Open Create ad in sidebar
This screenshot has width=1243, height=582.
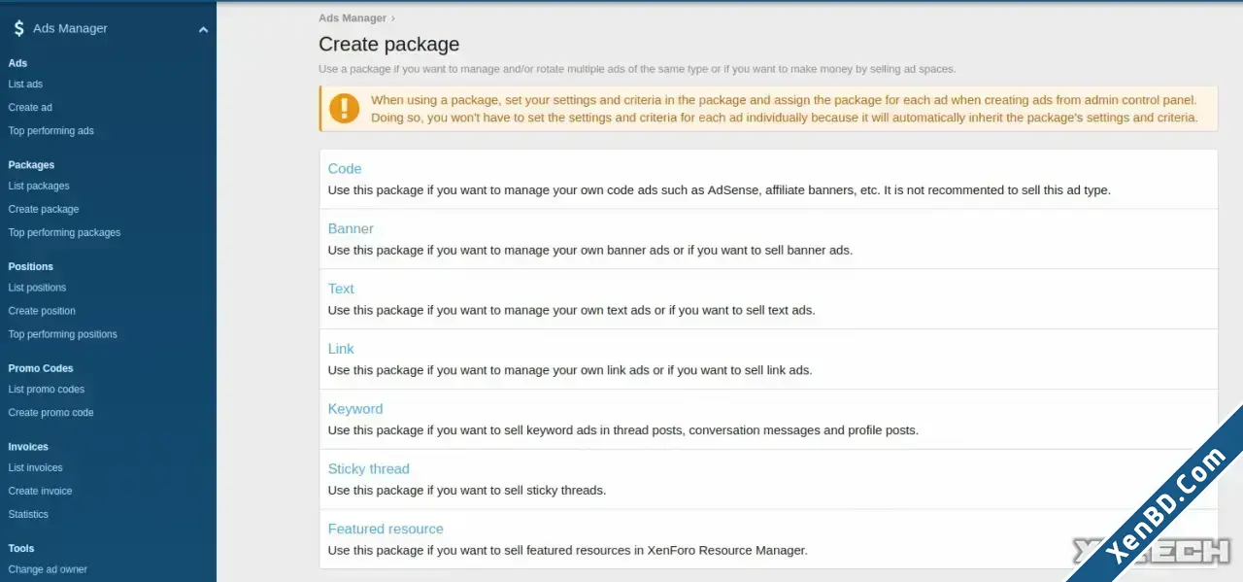pos(30,108)
